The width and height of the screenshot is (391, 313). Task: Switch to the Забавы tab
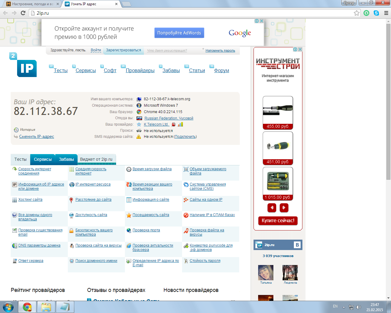click(66, 159)
